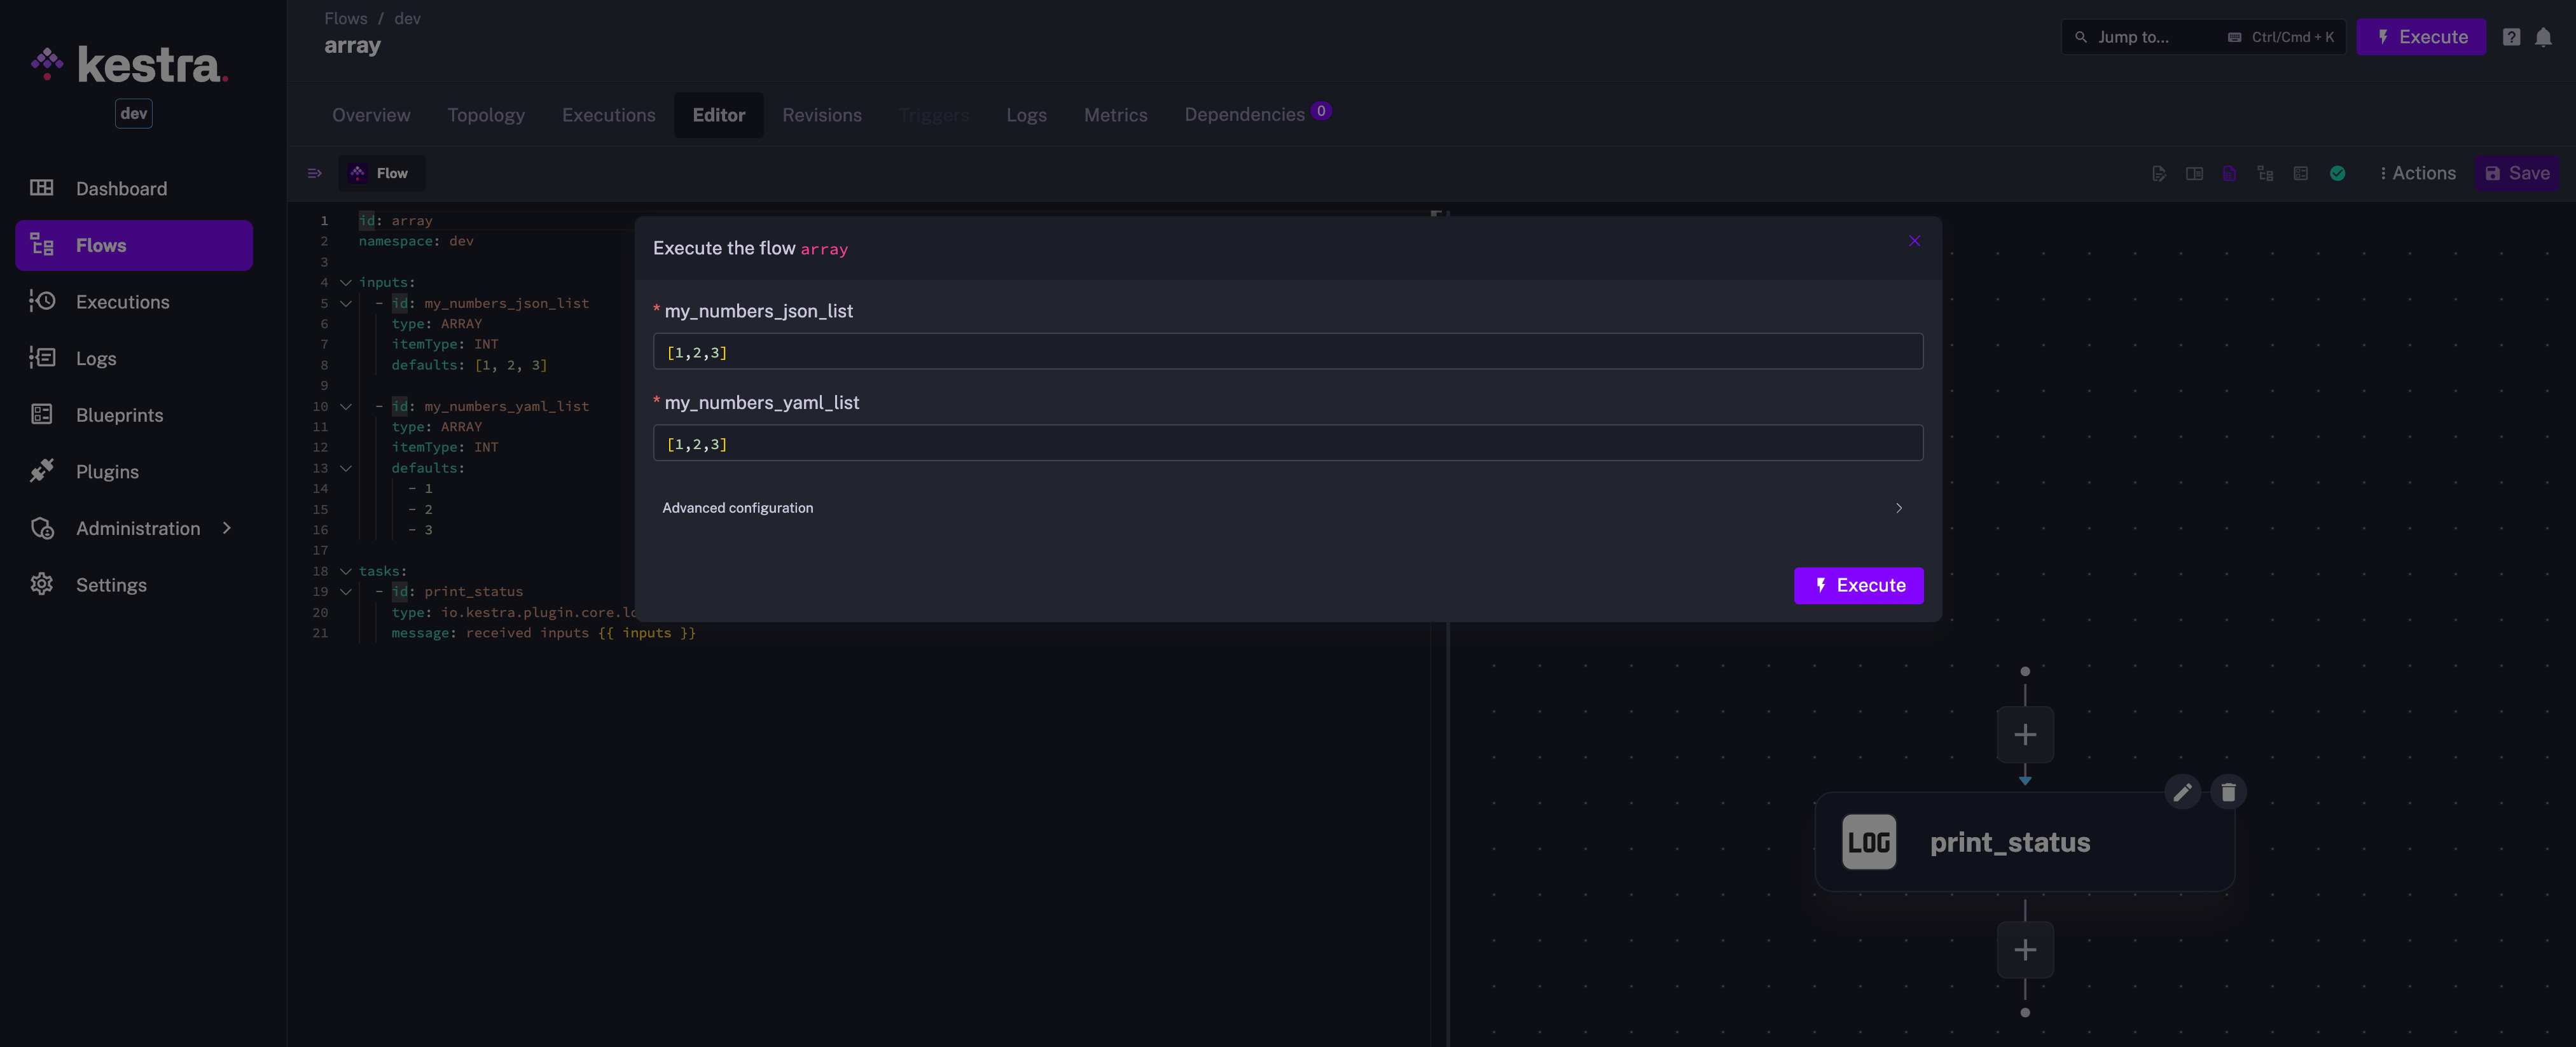
Task: Click the plus below print_status node
Action: pos(2025,950)
